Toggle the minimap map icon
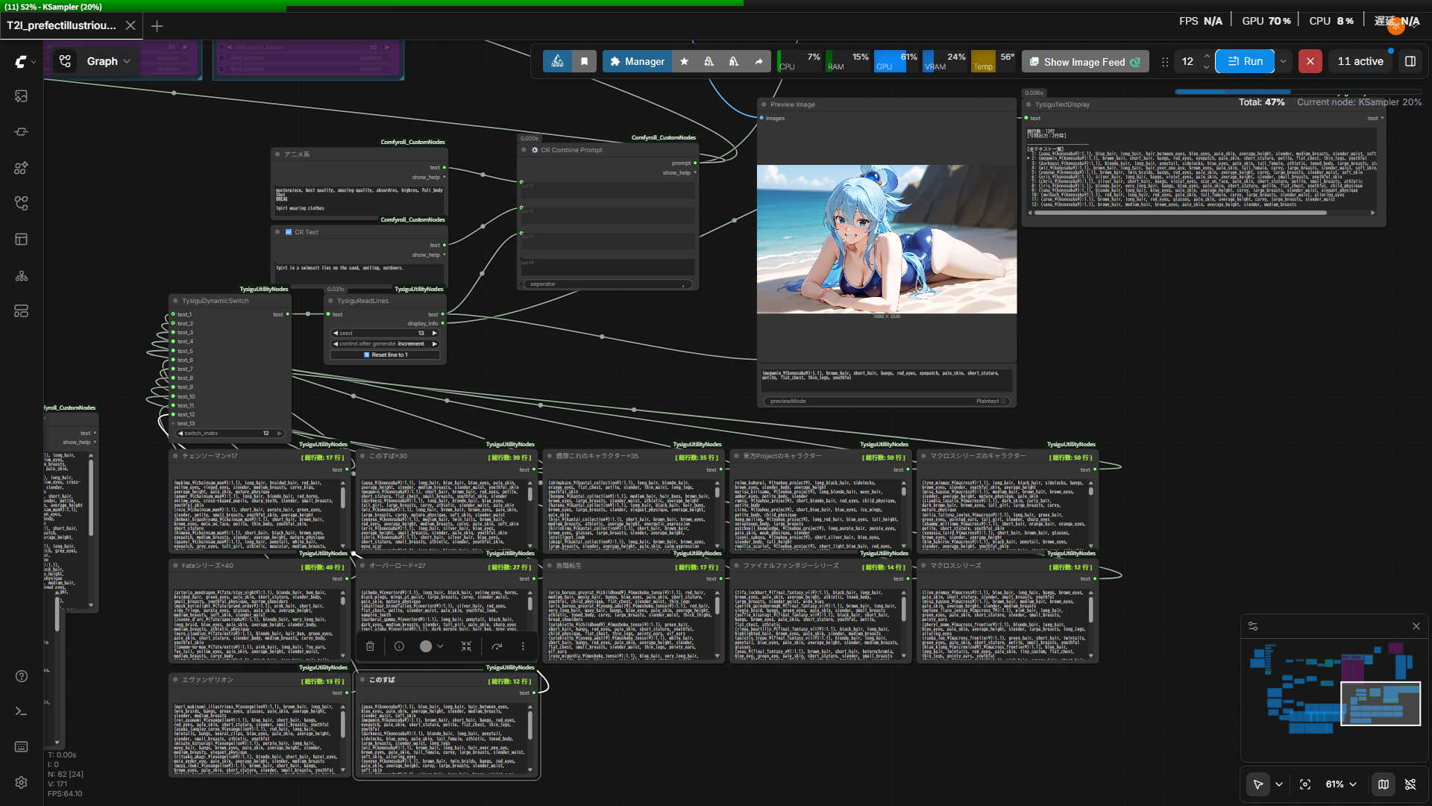The width and height of the screenshot is (1432, 806). click(x=1384, y=784)
